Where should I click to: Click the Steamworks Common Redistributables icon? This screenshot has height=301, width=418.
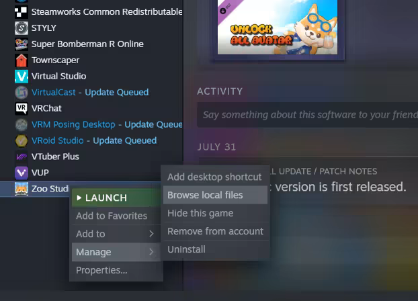pos(22,12)
